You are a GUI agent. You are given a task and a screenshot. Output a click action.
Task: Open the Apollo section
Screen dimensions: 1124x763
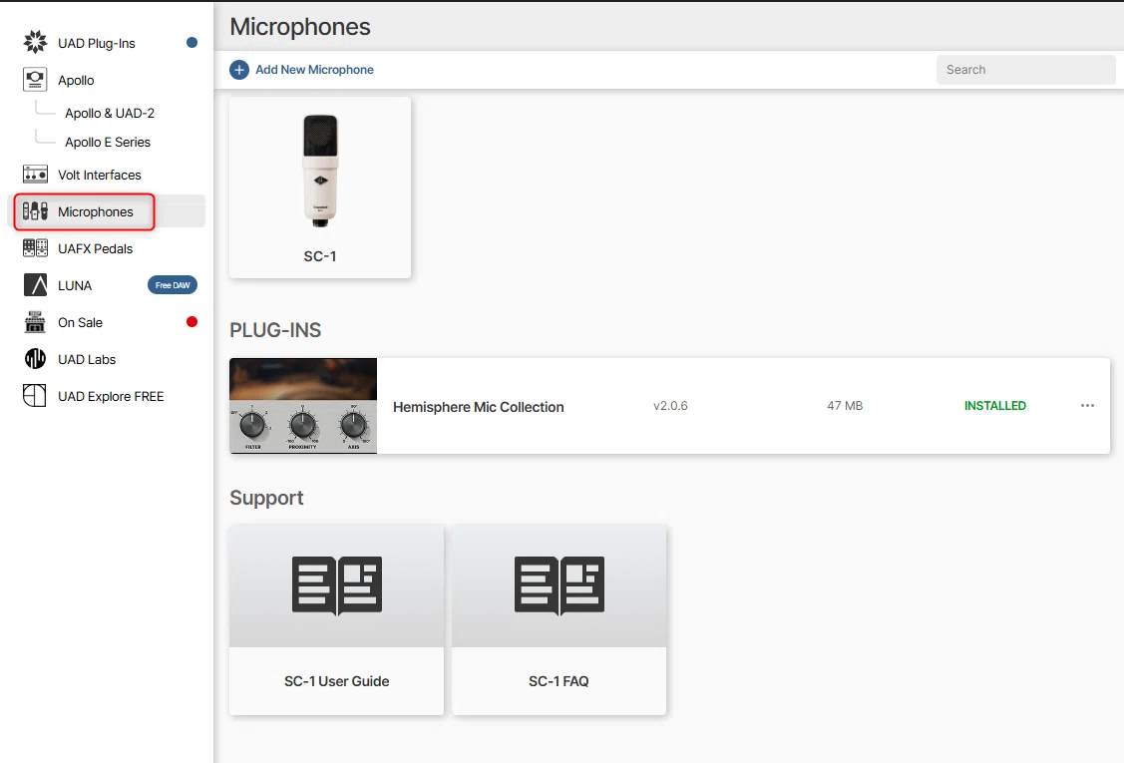coord(76,81)
